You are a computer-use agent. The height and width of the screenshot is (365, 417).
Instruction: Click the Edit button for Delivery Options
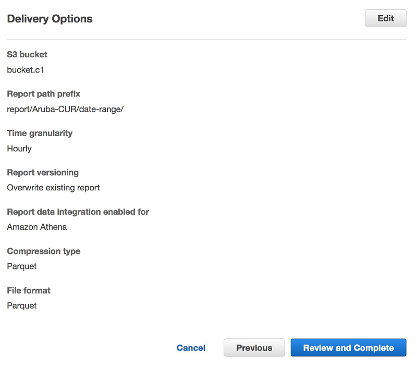(385, 18)
